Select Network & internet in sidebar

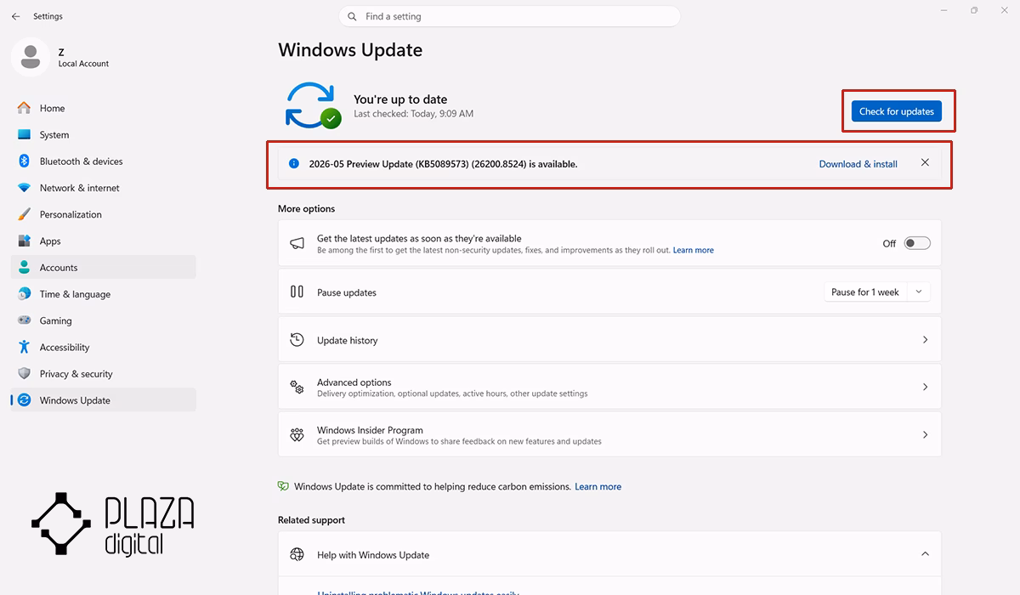pyautogui.click(x=104, y=188)
